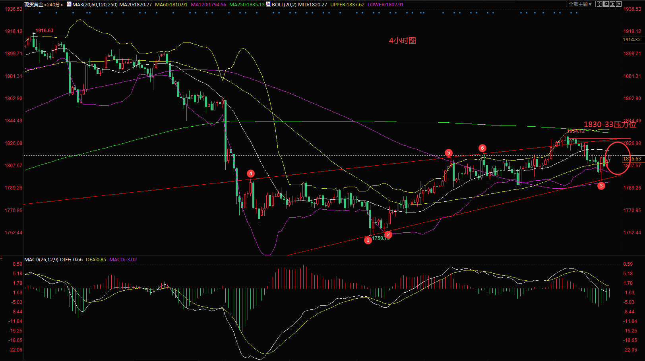The width and height of the screenshot is (645, 361).
Task: Click the 1834.12 swing high label
Action: [x=576, y=131]
